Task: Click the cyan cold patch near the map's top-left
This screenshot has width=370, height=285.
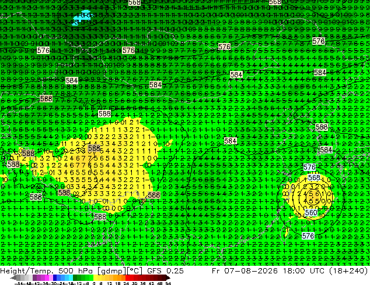Action: (x=81, y=17)
